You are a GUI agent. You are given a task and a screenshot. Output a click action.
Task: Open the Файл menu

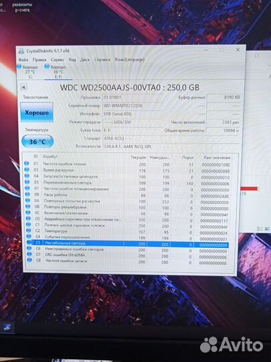[x=23, y=60]
